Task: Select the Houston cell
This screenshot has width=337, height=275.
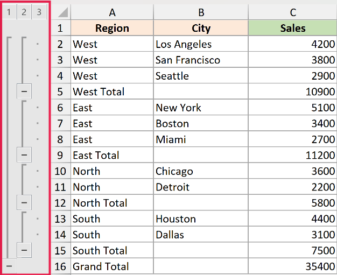Action: [x=201, y=218]
